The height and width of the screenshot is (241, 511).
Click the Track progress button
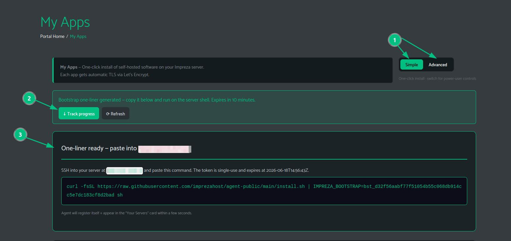point(79,113)
